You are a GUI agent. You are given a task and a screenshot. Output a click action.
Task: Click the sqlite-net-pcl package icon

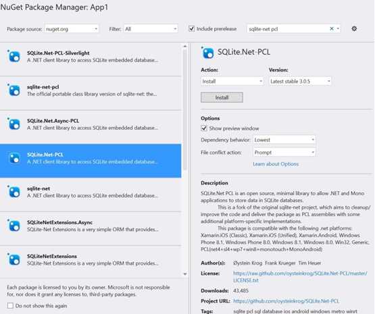click(x=14, y=90)
